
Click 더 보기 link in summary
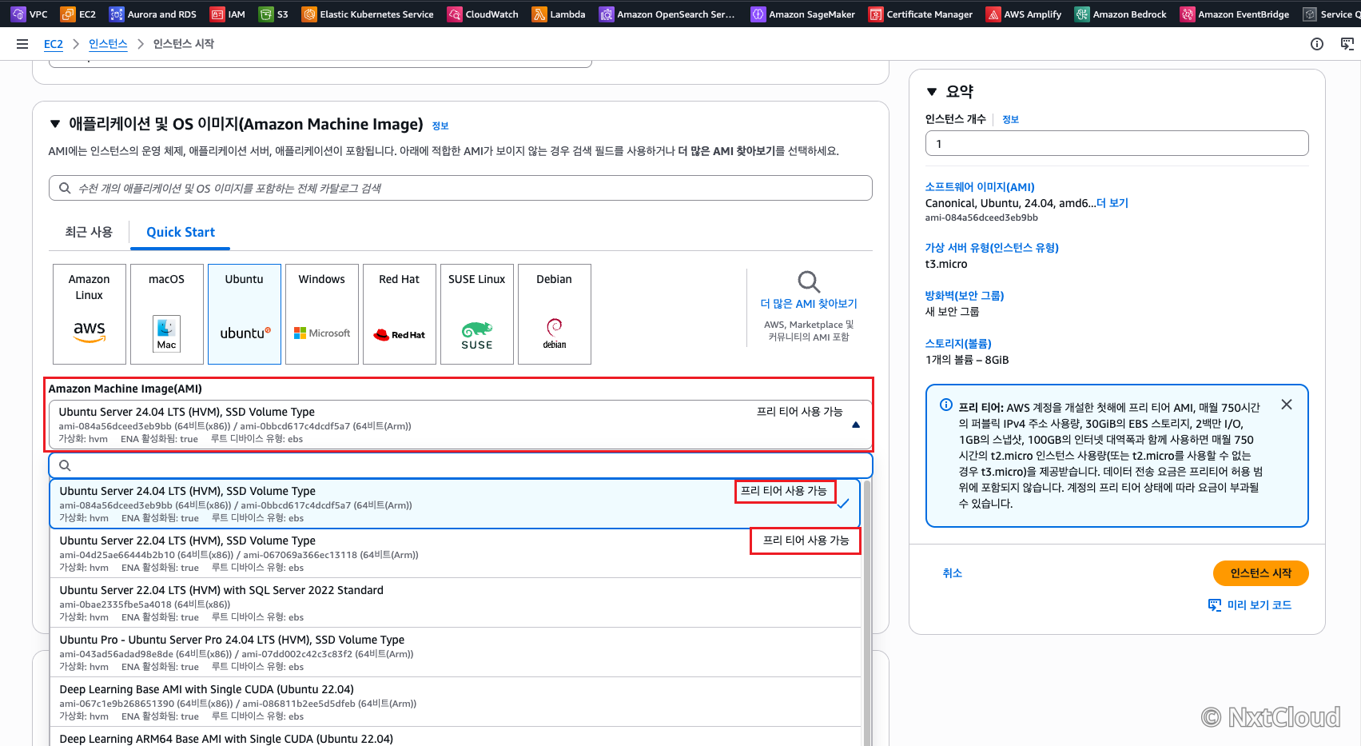pyautogui.click(x=1112, y=203)
